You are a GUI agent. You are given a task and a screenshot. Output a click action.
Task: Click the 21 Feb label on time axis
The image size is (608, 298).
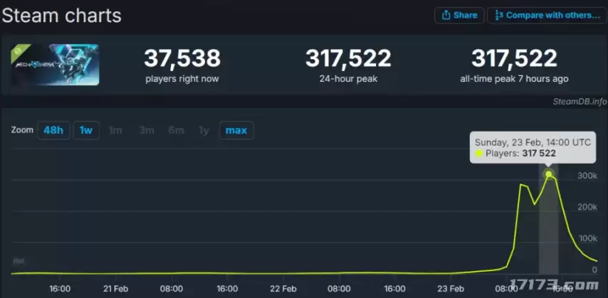click(x=115, y=289)
